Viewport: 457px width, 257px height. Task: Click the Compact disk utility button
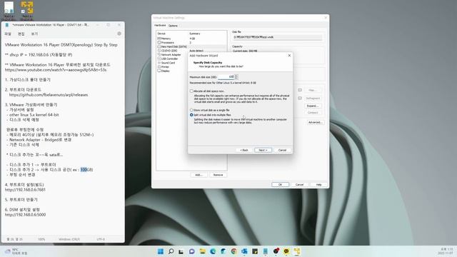tap(313, 113)
